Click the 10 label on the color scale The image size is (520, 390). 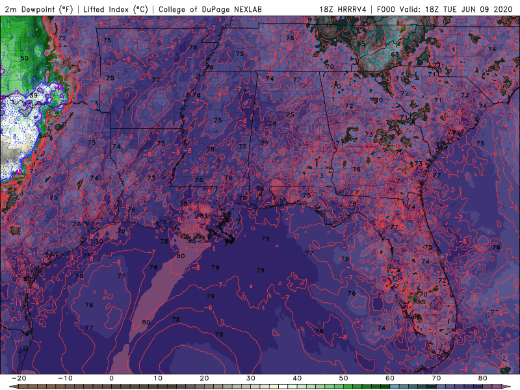click(x=158, y=378)
